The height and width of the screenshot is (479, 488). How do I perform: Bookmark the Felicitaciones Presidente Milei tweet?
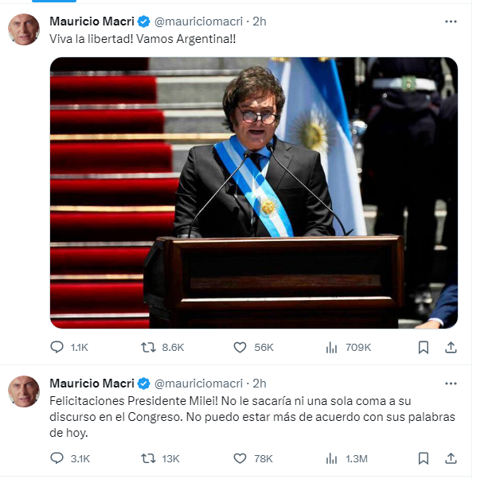(424, 458)
